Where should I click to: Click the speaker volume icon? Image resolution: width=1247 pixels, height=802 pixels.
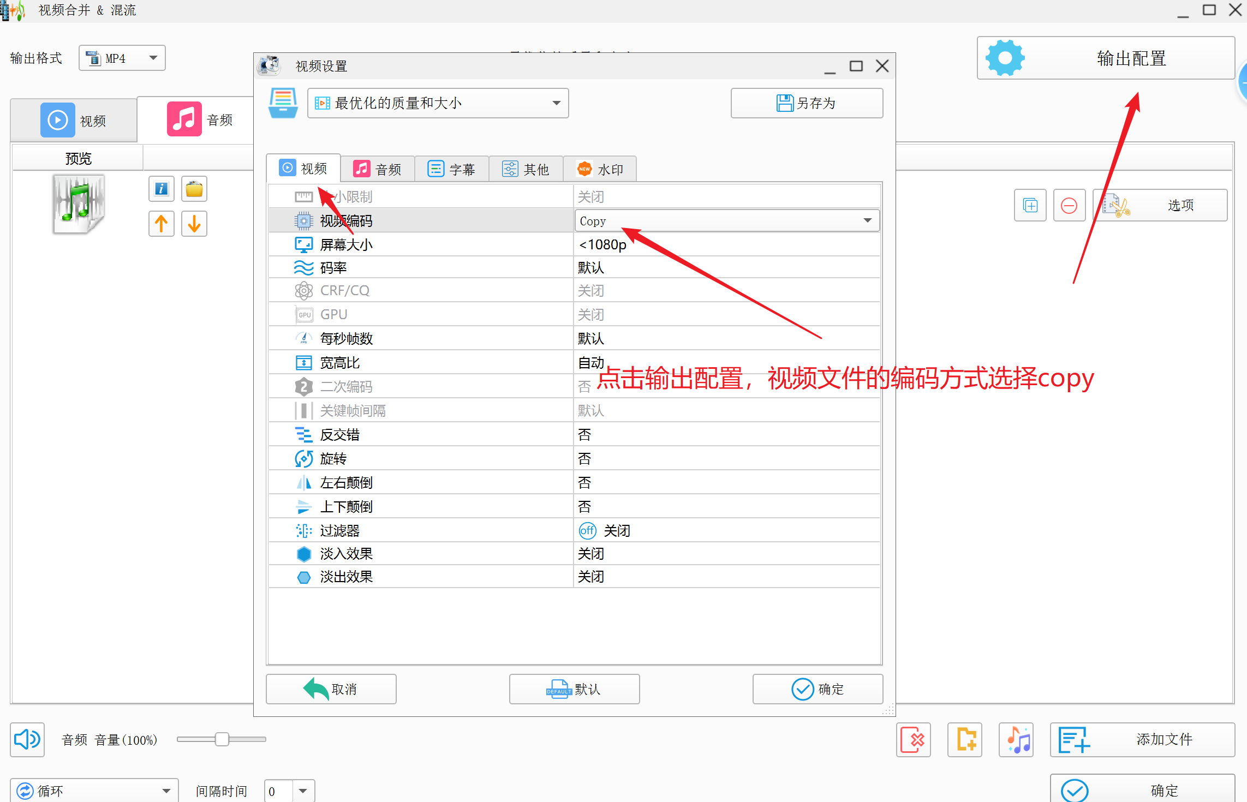pyautogui.click(x=27, y=739)
